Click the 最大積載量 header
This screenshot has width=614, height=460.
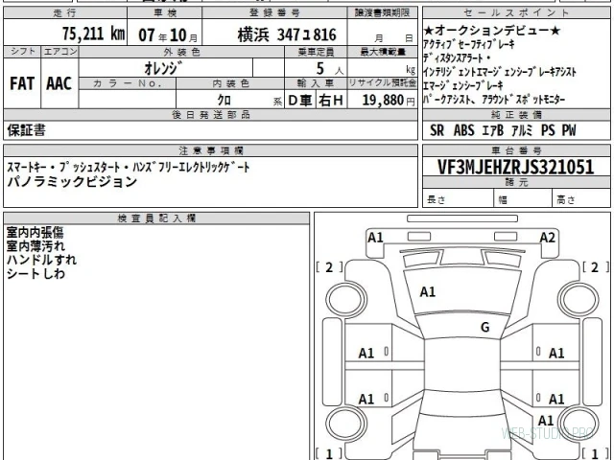pos(383,52)
